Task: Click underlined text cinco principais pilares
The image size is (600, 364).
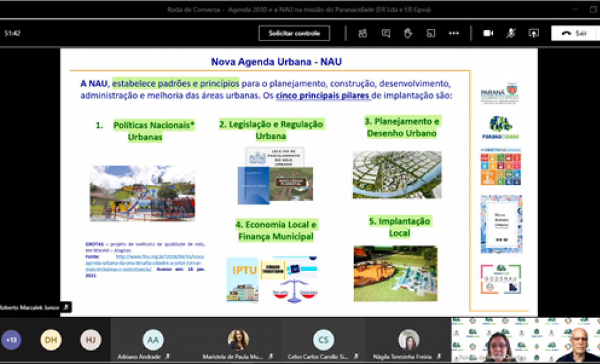Action: (323, 95)
